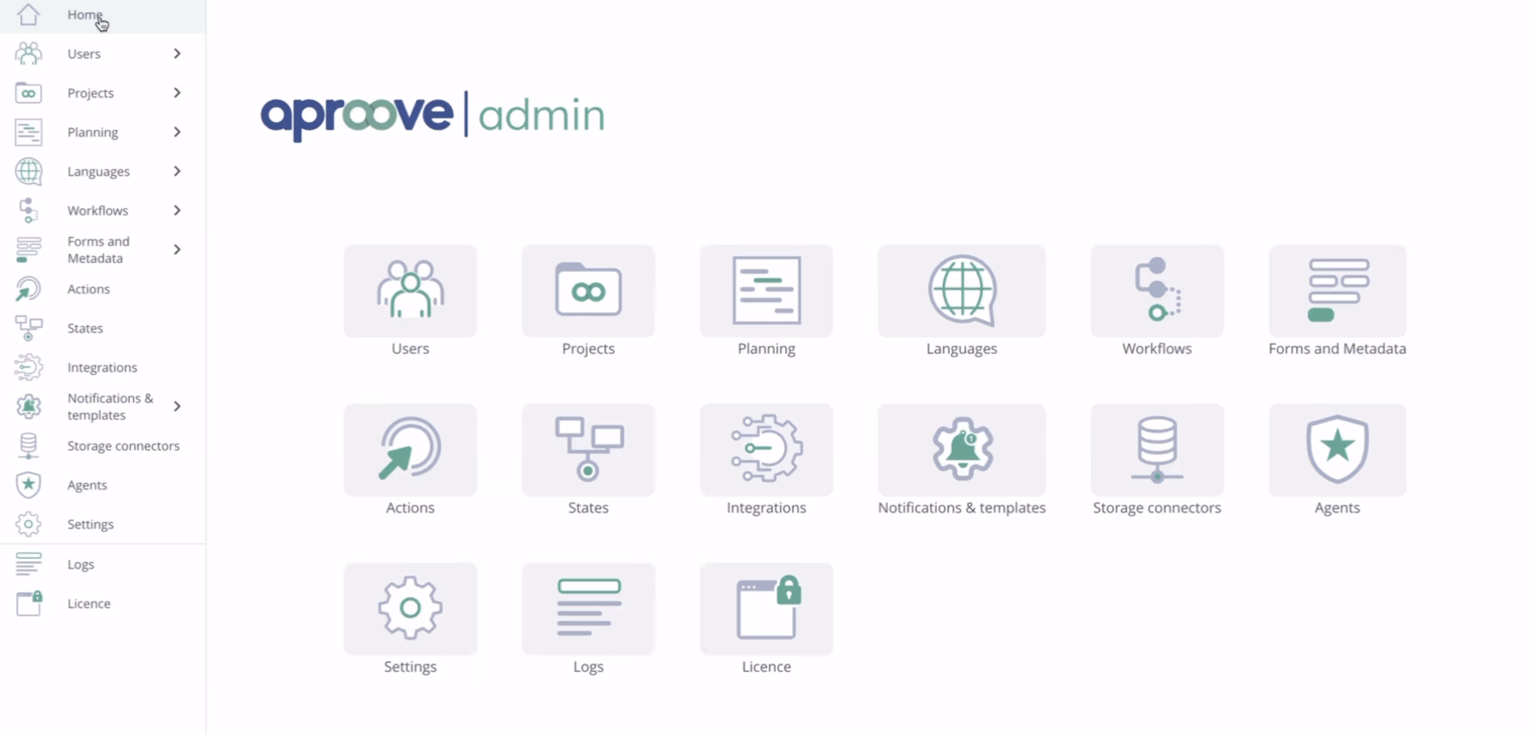Go to Logs from the sidebar
The height and width of the screenshot is (735, 1535).
[103, 564]
